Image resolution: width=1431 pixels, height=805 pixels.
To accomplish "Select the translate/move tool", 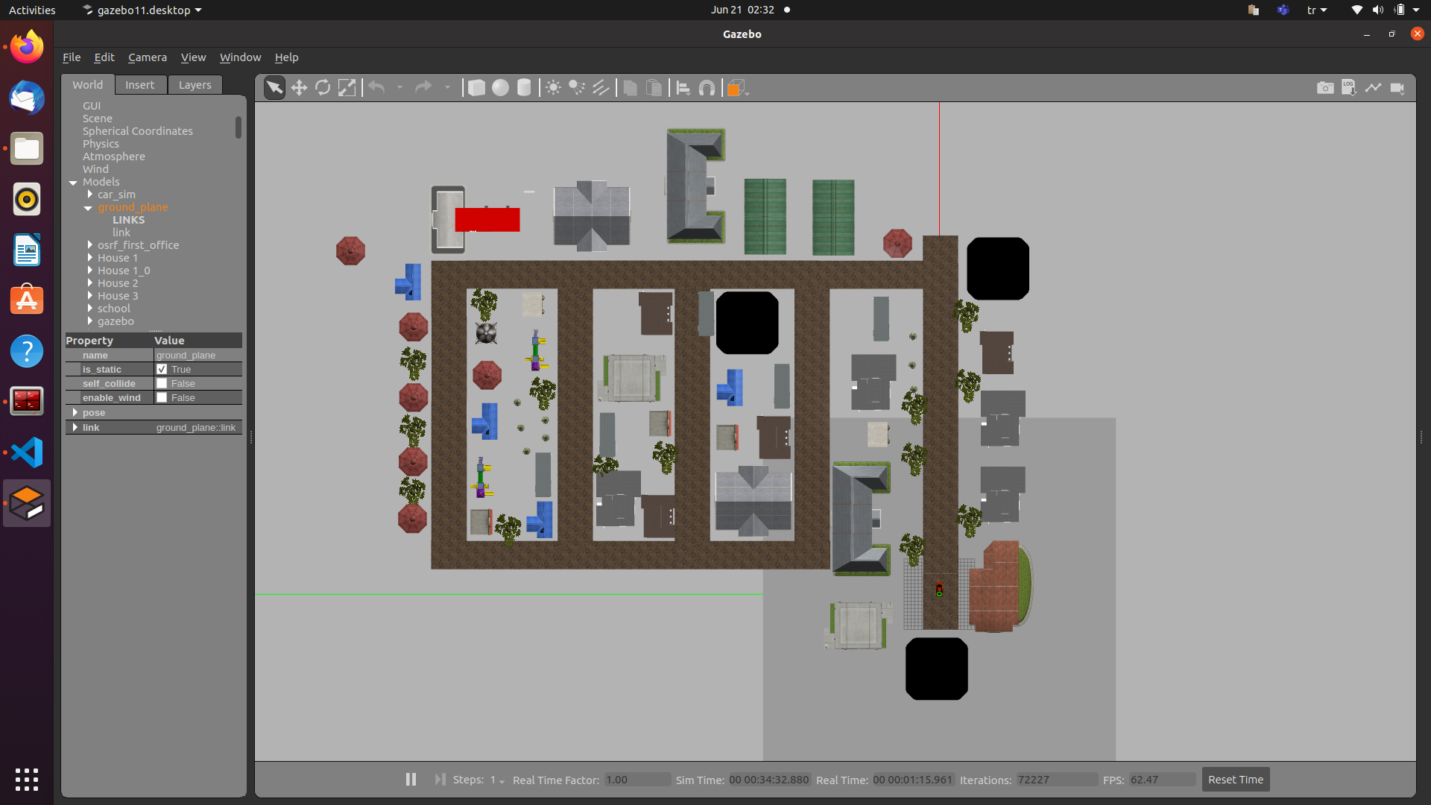I will click(299, 87).
